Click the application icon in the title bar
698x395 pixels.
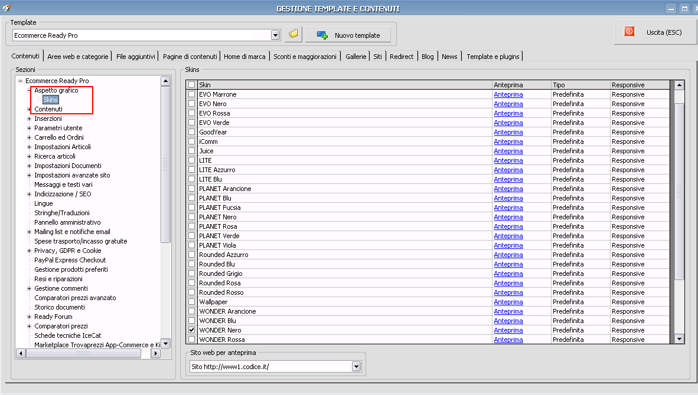tap(6, 8)
